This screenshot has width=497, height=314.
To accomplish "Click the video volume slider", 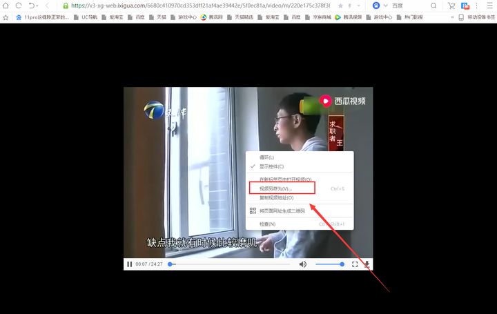I will (x=329, y=264).
